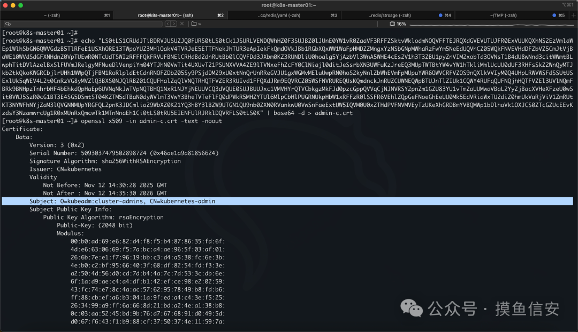
Task: Open the ..cc/redis/yaml tab
Action: (x=284, y=15)
